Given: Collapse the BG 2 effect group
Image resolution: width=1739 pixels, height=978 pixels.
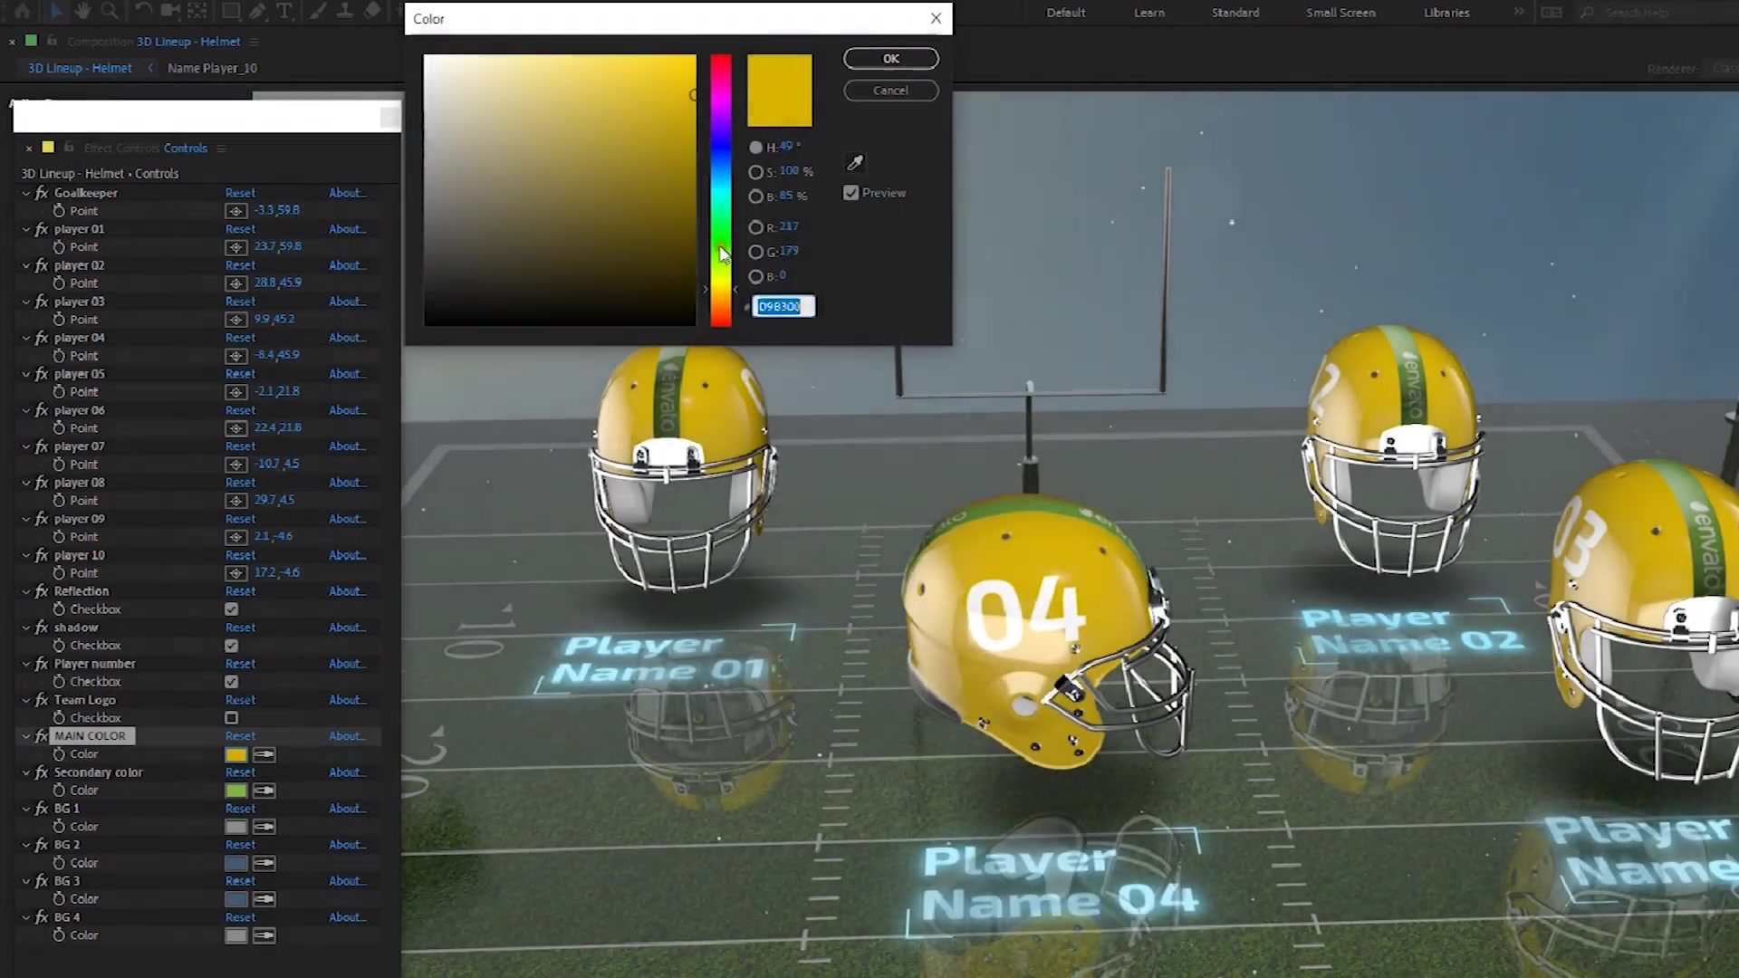Looking at the screenshot, I should (x=25, y=845).
